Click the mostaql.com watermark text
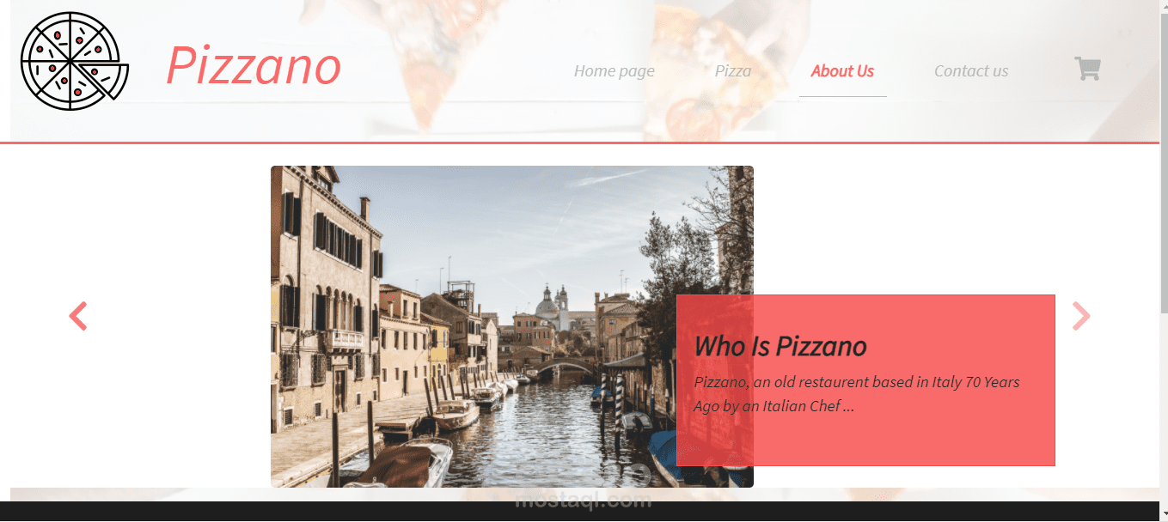Image resolution: width=1168 pixels, height=522 pixels. tap(584, 501)
